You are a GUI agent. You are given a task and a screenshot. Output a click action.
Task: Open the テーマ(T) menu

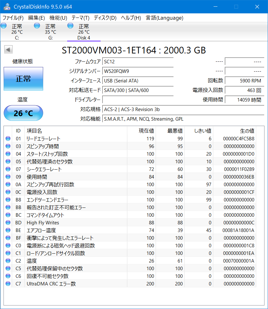click(x=81, y=18)
